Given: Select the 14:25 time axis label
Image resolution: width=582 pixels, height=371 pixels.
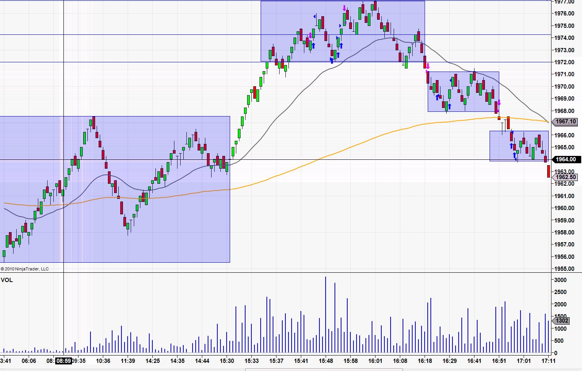Looking at the screenshot, I should click(x=153, y=361).
